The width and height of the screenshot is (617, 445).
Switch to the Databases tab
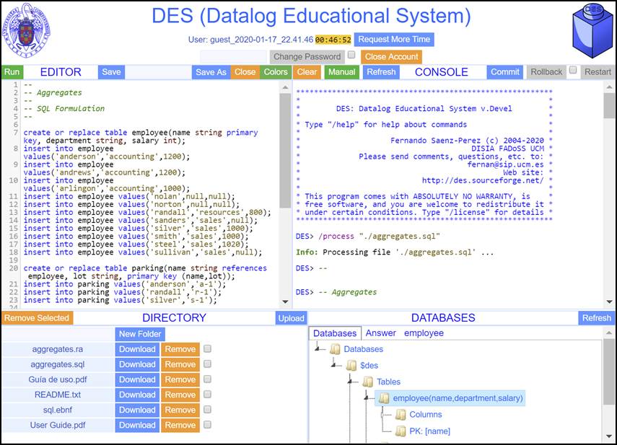[x=335, y=333]
